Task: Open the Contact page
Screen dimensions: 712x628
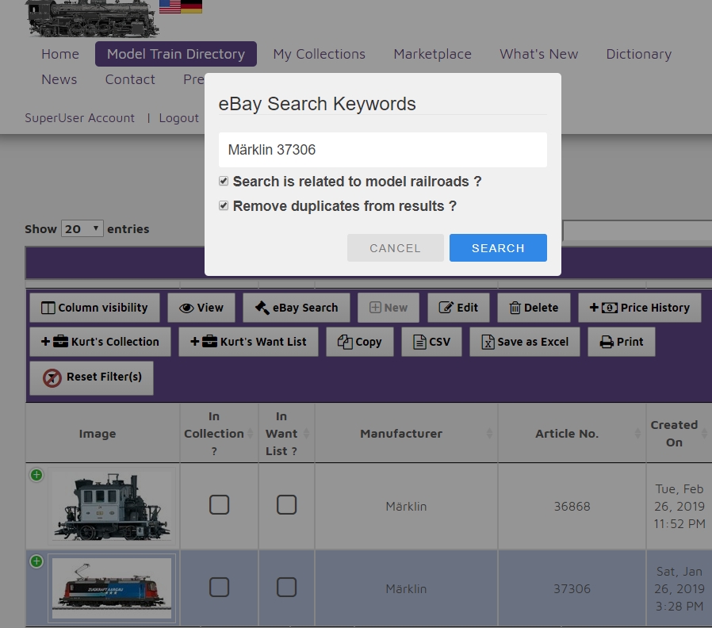Action: click(x=130, y=79)
